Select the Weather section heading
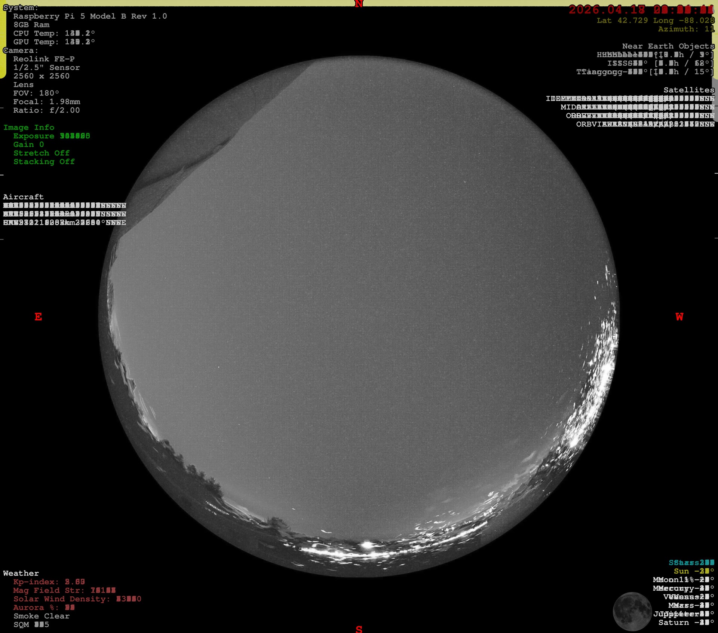718x633 pixels. point(21,573)
